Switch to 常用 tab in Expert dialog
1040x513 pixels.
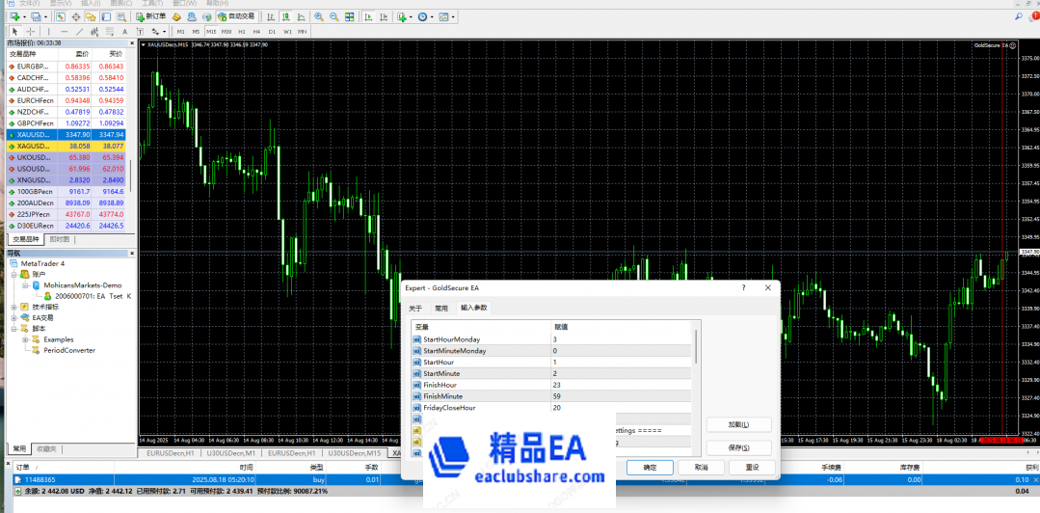[x=441, y=308]
